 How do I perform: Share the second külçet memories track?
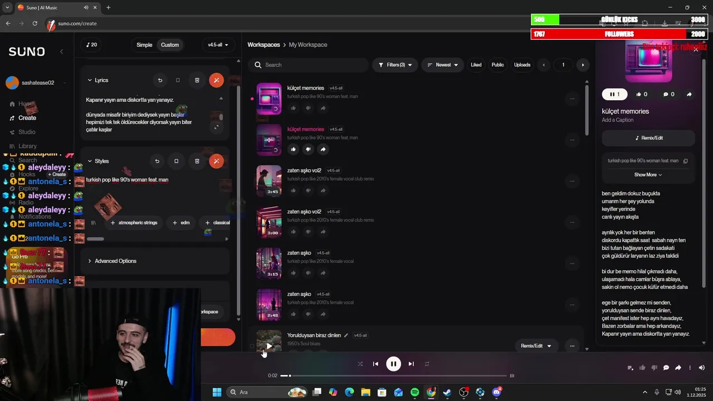(x=323, y=149)
